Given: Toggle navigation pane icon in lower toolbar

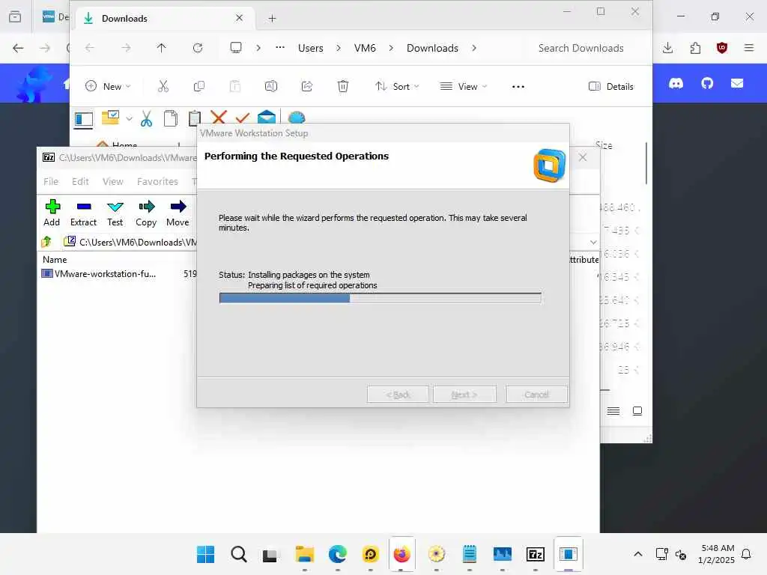Looking at the screenshot, I should coord(84,119).
